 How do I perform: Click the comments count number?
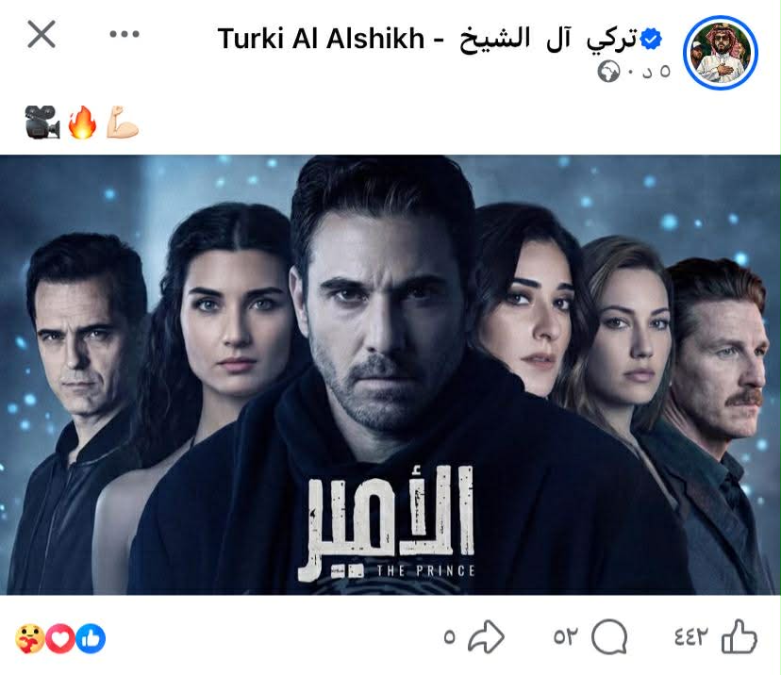point(565,636)
